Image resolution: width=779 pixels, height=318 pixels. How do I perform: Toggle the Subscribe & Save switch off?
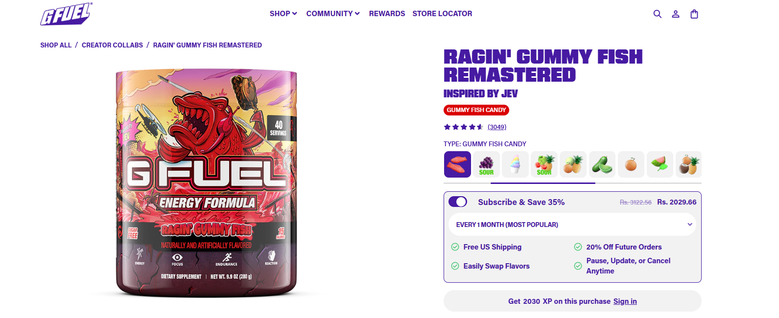tap(458, 202)
